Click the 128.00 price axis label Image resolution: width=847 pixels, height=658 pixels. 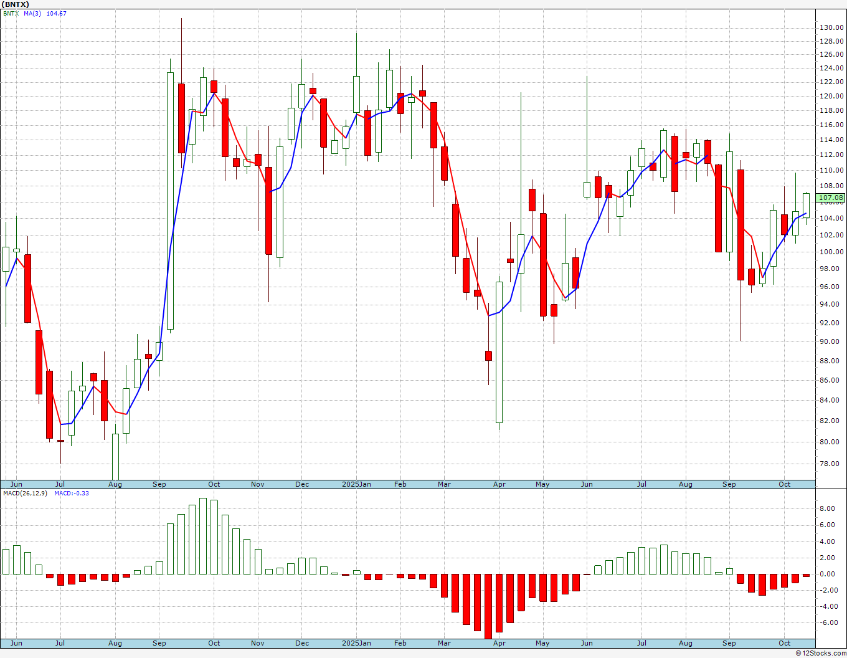click(x=831, y=41)
